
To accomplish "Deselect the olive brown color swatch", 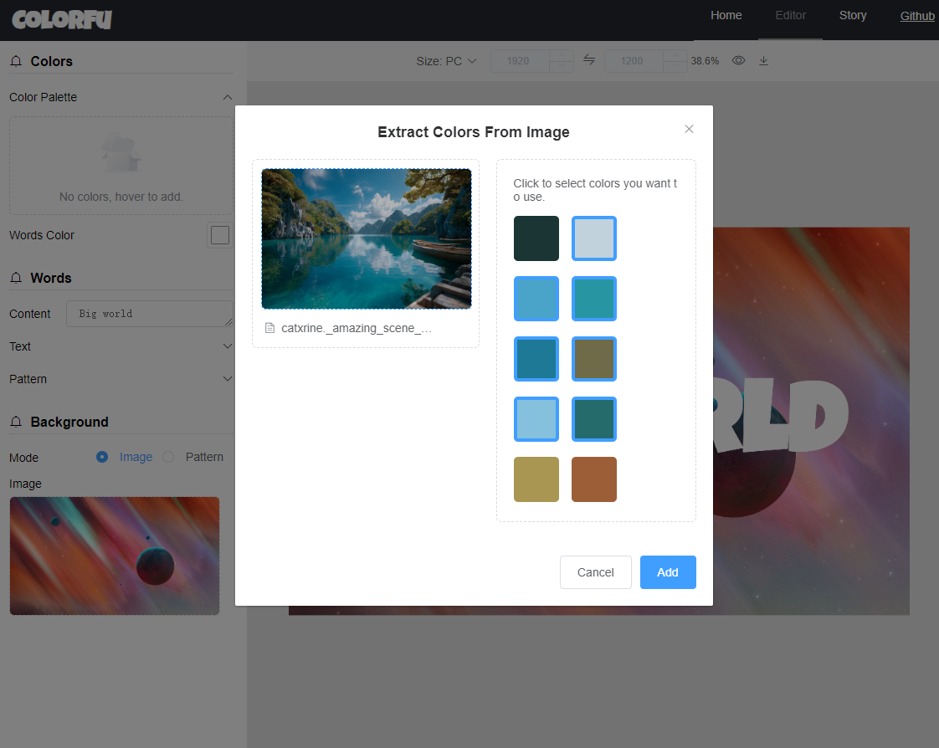I will [594, 359].
